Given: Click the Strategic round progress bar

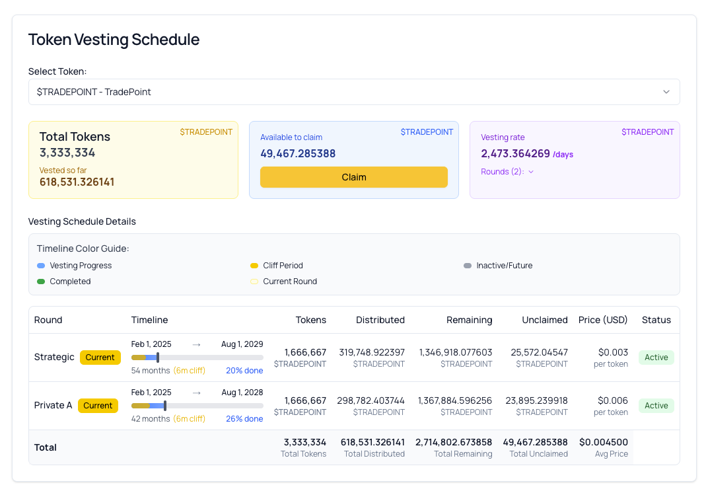Looking at the screenshot, I should point(197,357).
